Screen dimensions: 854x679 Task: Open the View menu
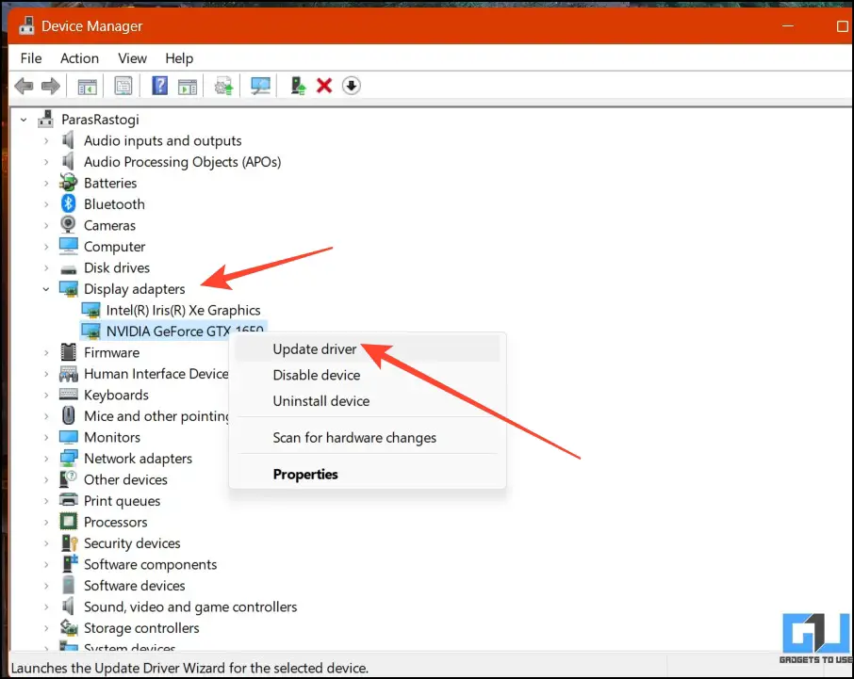click(x=132, y=58)
